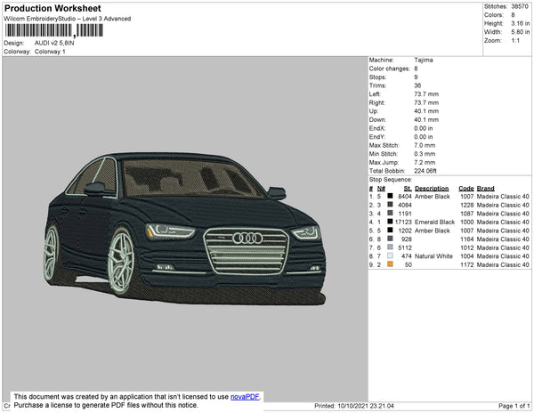The height and width of the screenshot is (413, 534).
Task: Click the 'Production Worksheet' title
Action: point(53,9)
